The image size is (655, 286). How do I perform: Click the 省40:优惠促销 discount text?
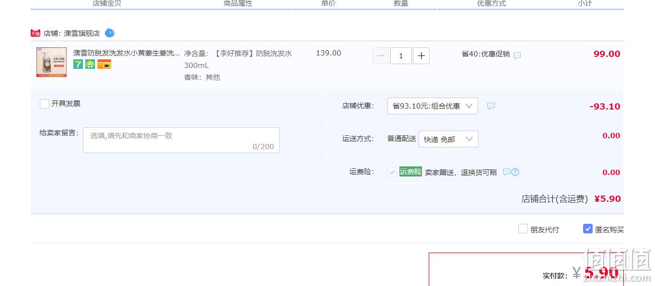pyautogui.click(x=486, y=54)
